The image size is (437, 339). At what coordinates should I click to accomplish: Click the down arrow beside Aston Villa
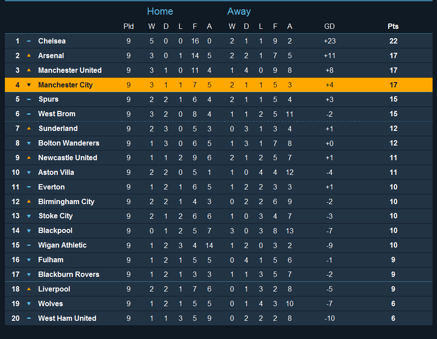click(29, 172)
